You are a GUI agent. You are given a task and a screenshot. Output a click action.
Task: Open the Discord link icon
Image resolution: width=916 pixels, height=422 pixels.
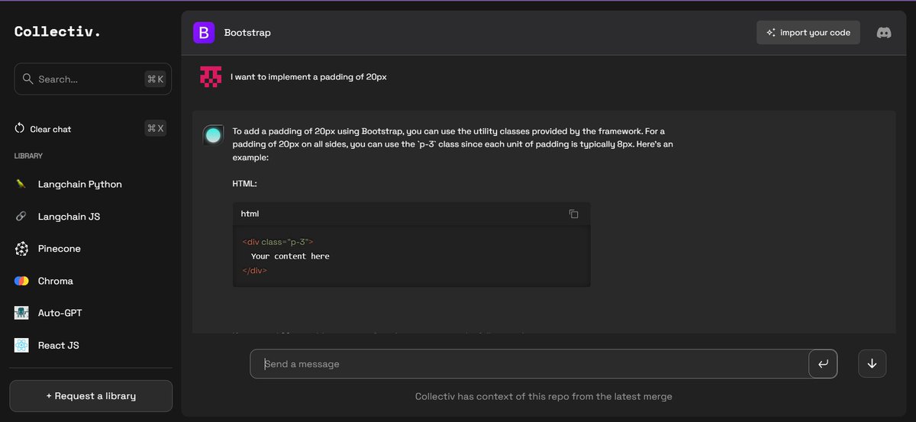pyautogui.click(x=884, y=33)
